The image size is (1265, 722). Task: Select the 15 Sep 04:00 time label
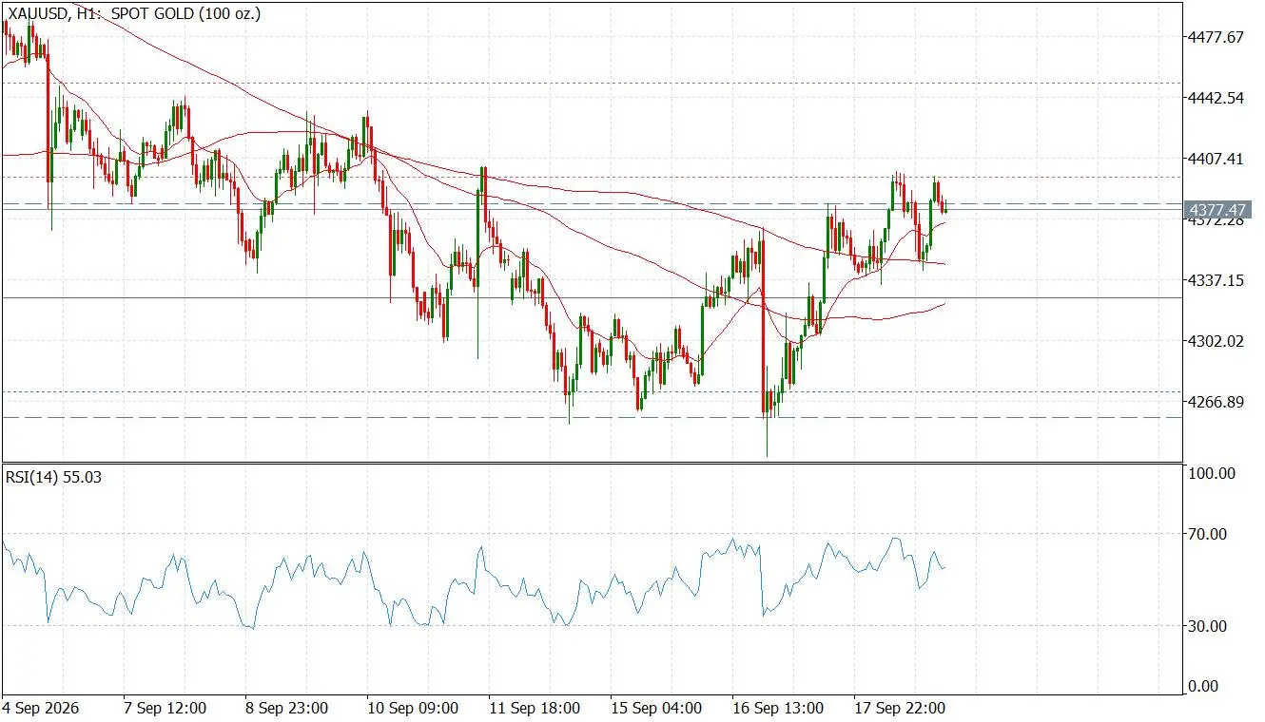(655, 709)
